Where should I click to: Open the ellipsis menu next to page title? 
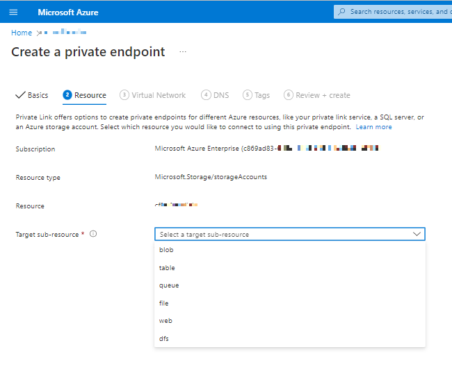(183, 52)
